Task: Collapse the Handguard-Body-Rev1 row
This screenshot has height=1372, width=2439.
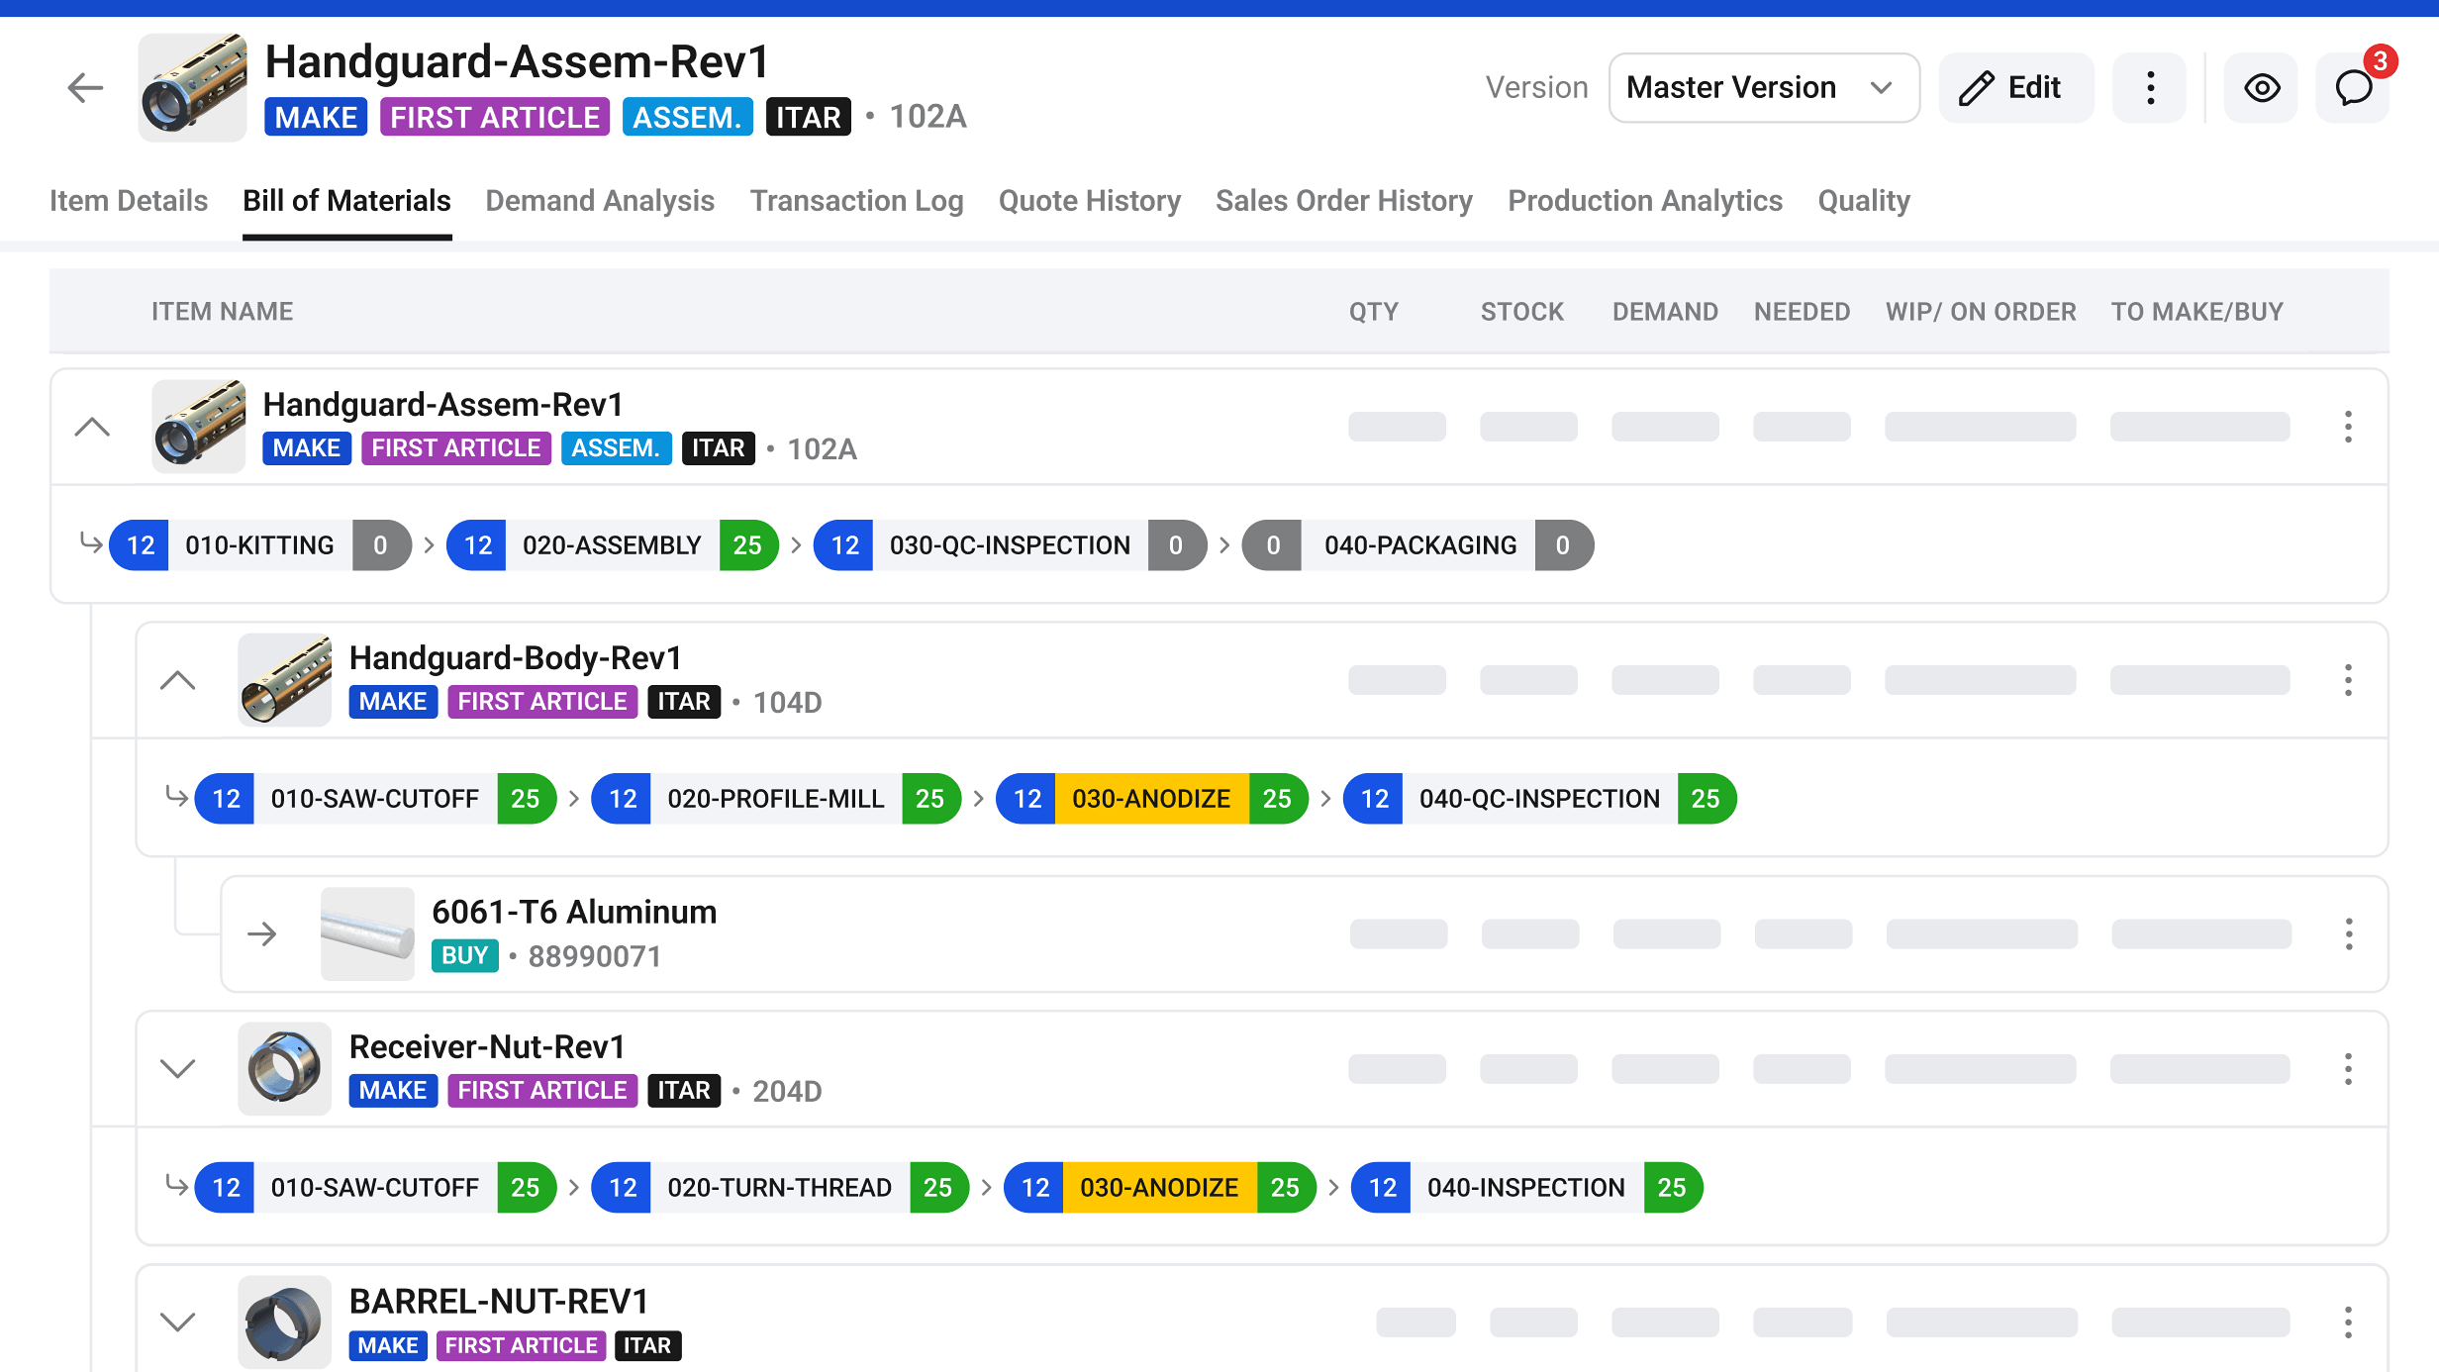Action: tap(178, 680)
